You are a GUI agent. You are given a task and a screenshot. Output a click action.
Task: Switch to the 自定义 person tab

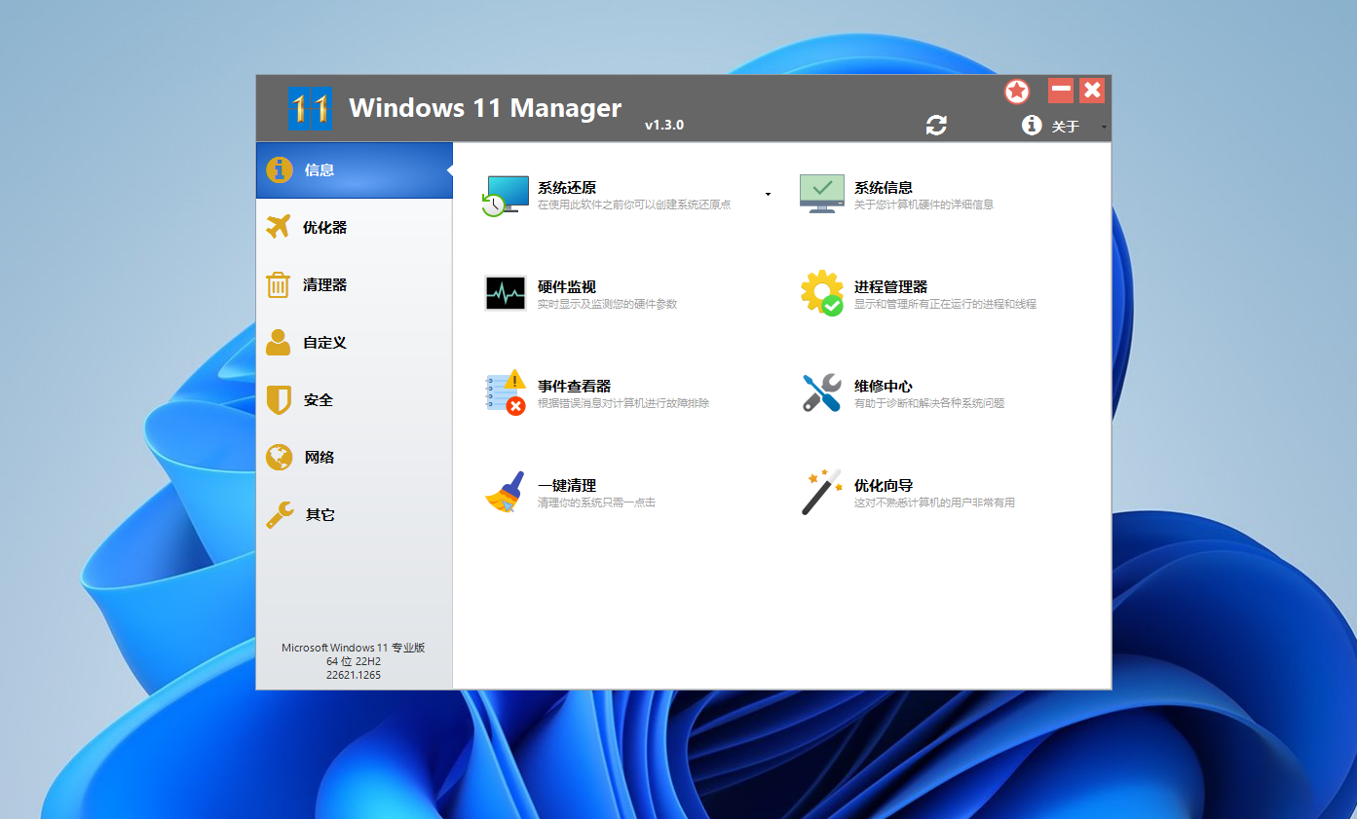(x=355, y=342)
